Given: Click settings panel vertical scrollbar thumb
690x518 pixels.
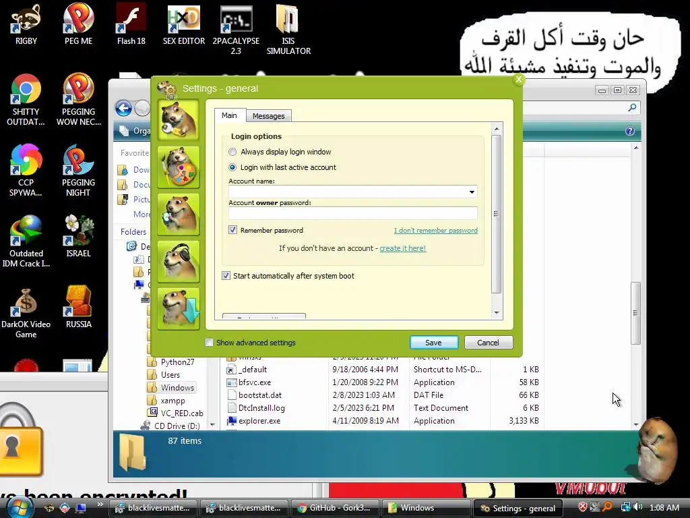Looking at the screenshot, I should [x=497, y=214].
